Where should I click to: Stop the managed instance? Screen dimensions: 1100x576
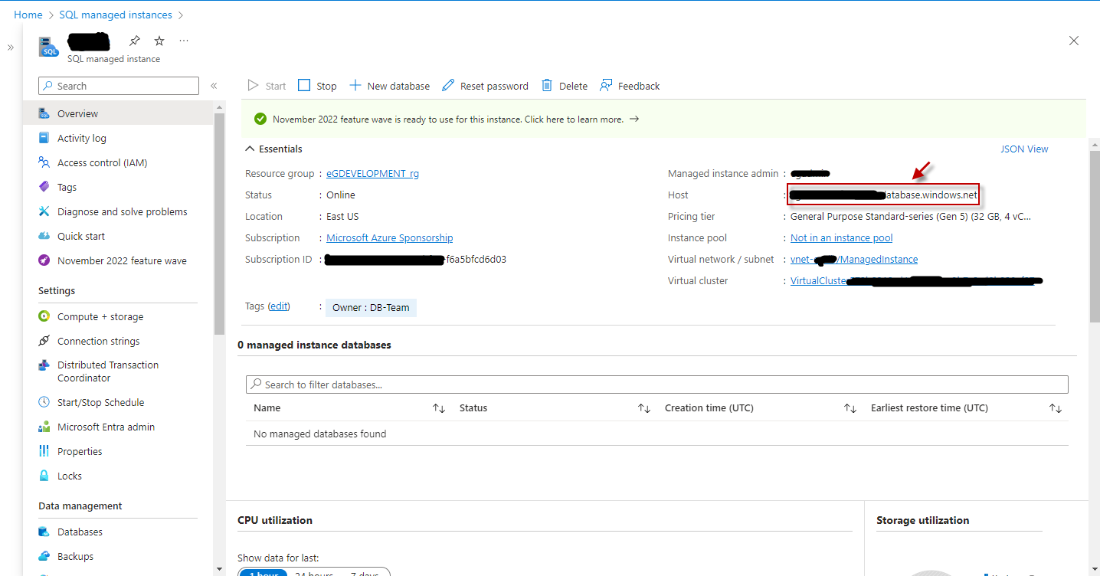coord(317,86)
